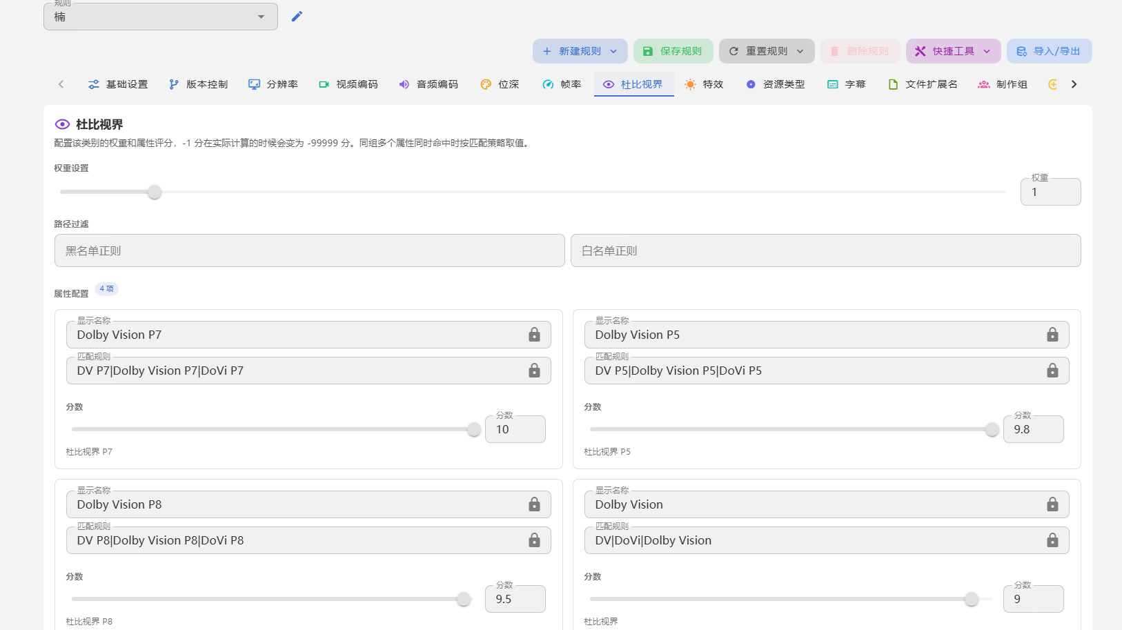Screen dimensions: 1122x630
Task: Switch to the 视频编码 tab
Action: (348, 84)
